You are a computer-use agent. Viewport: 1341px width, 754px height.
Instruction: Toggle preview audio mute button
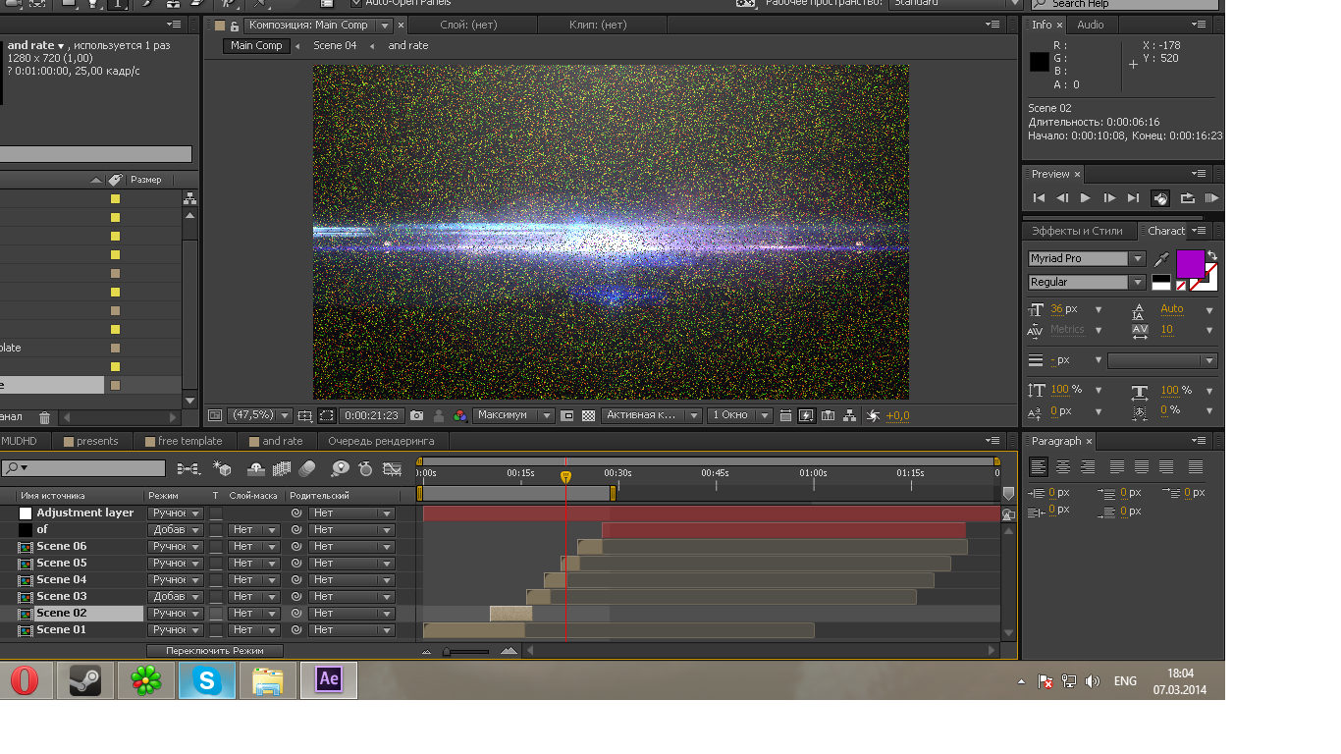tap(1160, 198)
